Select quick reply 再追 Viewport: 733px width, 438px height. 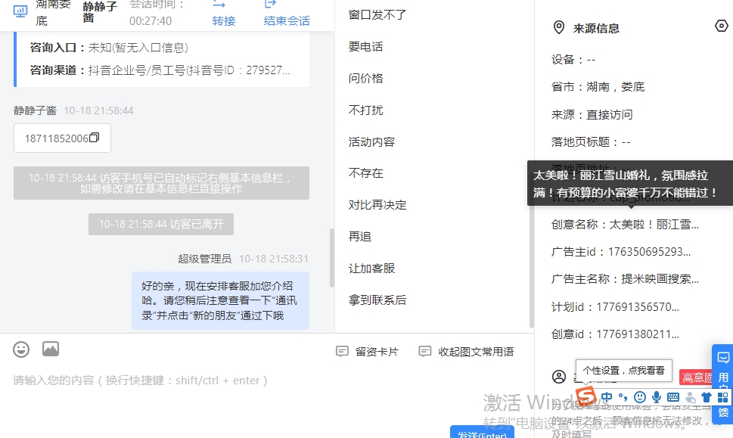(x=360, y=237)
